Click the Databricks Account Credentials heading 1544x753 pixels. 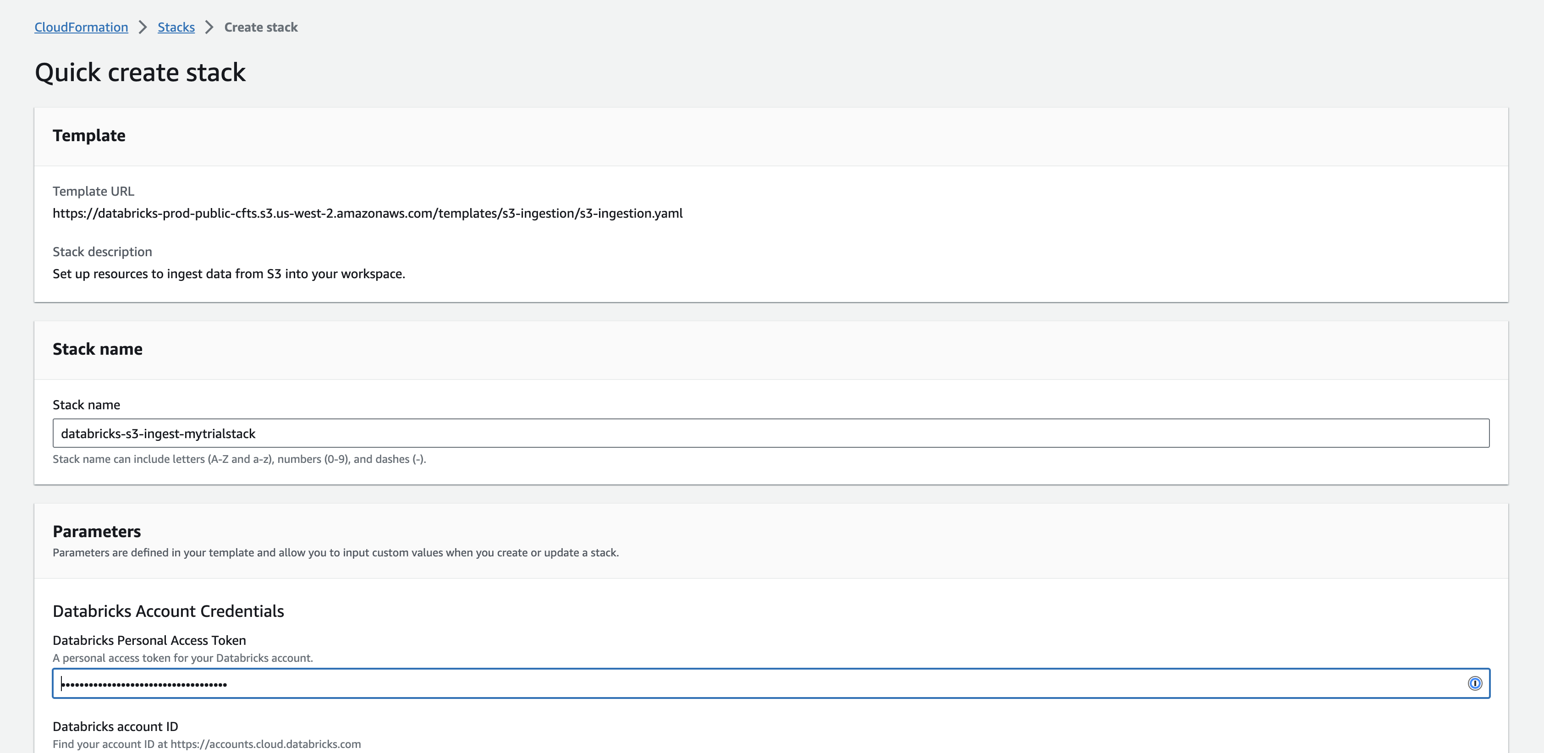(x=168, y=611)
